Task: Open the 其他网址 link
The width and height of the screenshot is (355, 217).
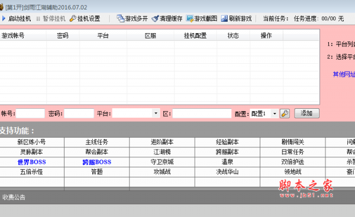Action: [344, 75]
